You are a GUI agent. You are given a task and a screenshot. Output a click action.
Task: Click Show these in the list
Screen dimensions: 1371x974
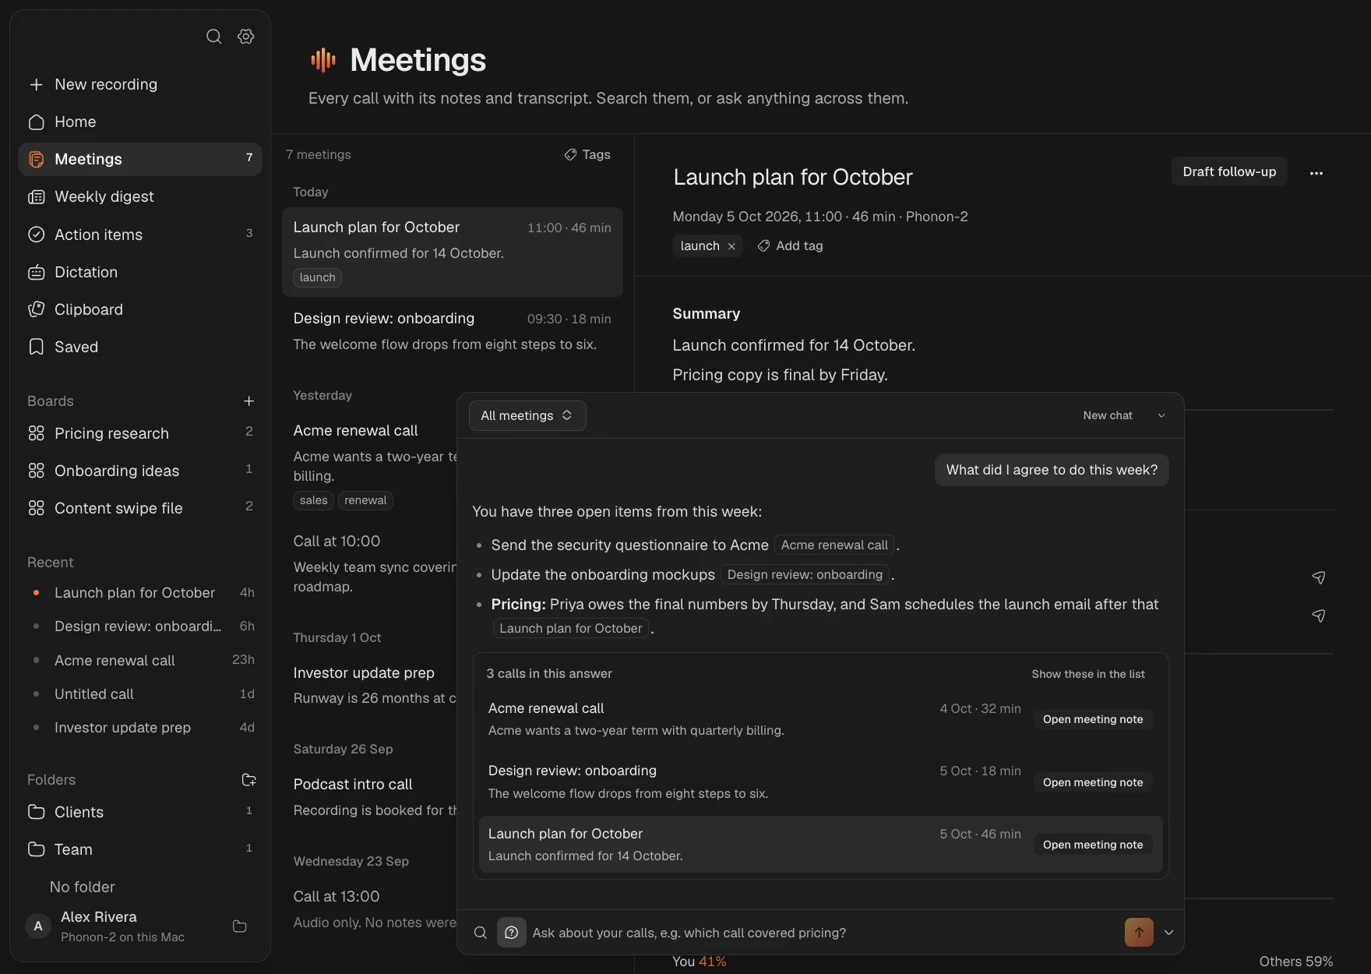[x=1088, y=674]
